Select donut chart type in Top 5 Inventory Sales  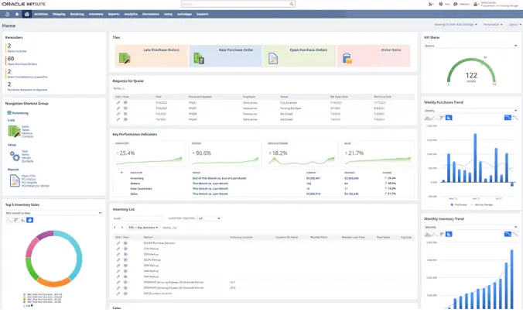[x=31, y=220]
